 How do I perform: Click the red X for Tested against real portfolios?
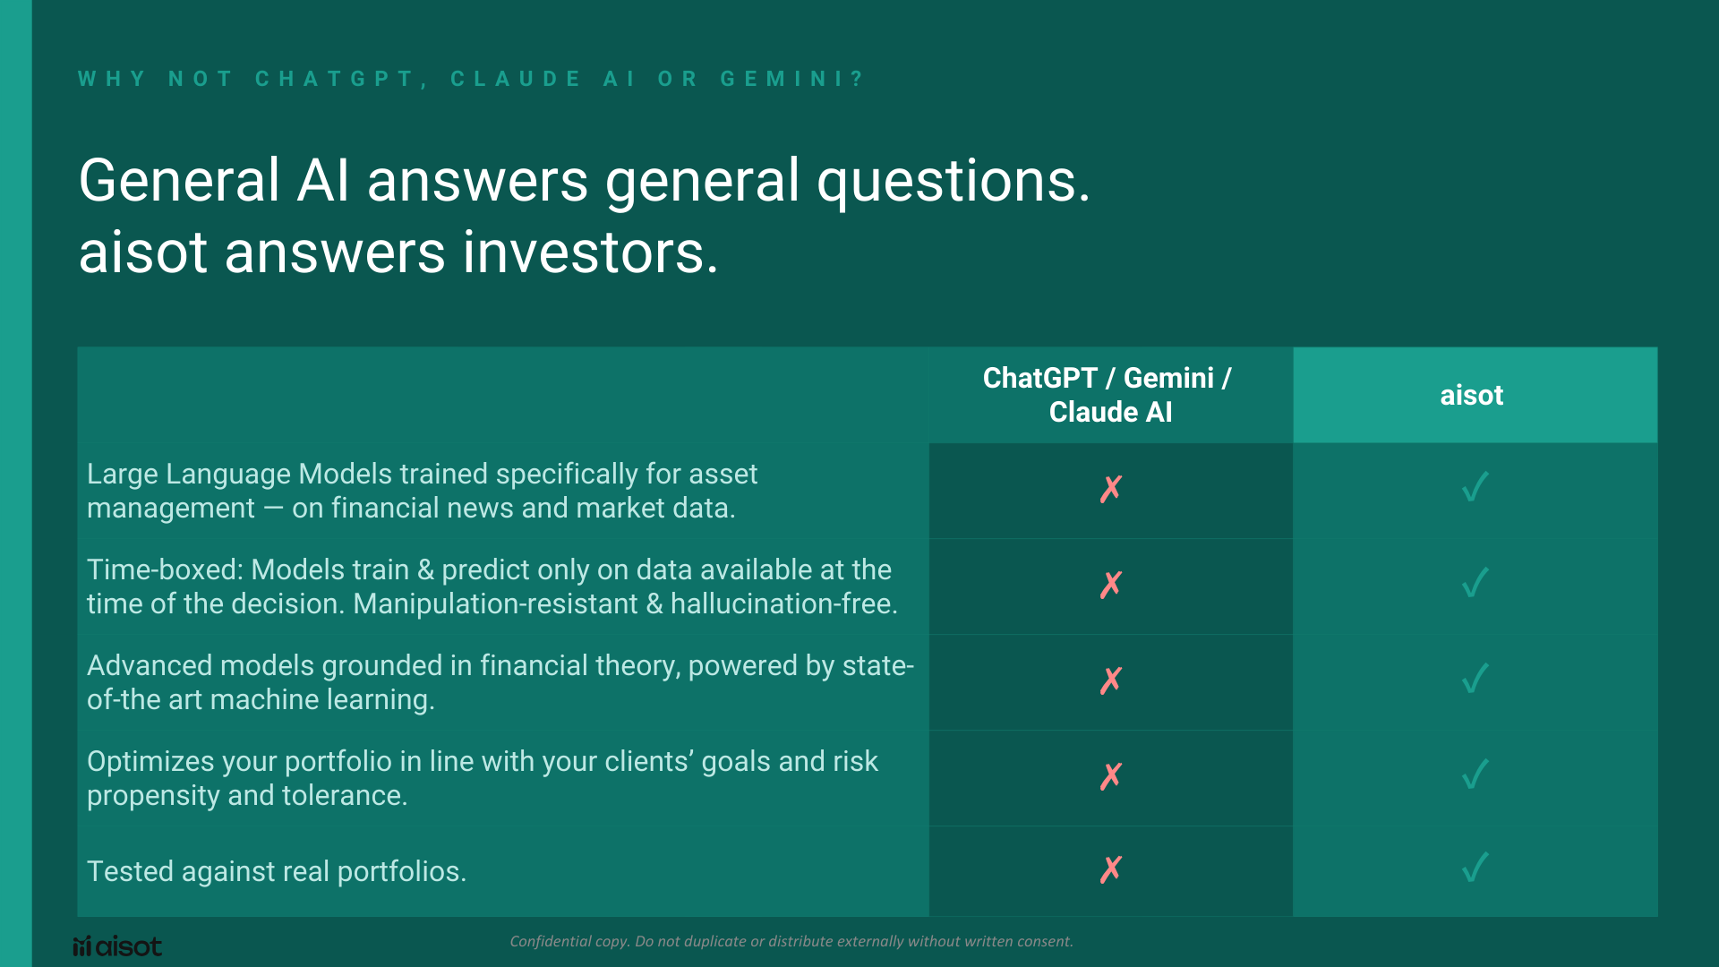tap(1111, 869)
